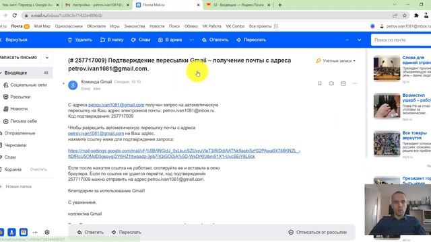
Task: Delete the email with Удалить
Action: point(80,40)
